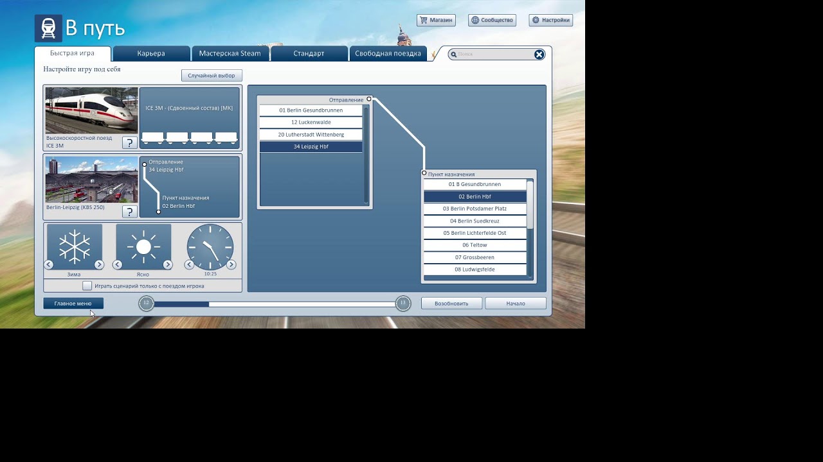The image size is (823, 462).
Task: Click the train logo icon beside В путь
Action: 48,28
